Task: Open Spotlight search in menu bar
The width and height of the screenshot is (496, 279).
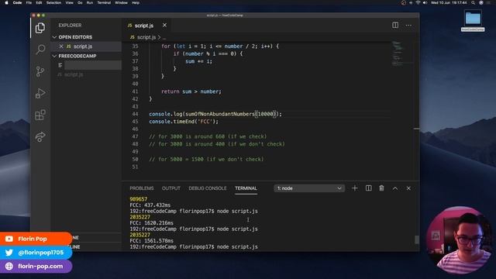Action: click(x=473, y=2)
